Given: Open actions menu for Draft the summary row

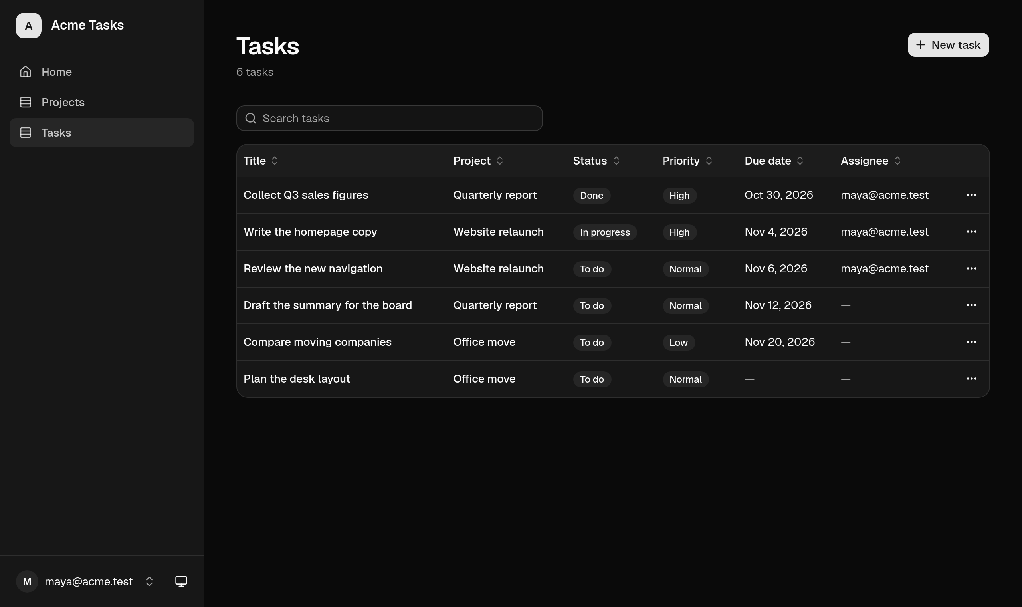Looking at the screenshot, I should [x=971, y=305].
